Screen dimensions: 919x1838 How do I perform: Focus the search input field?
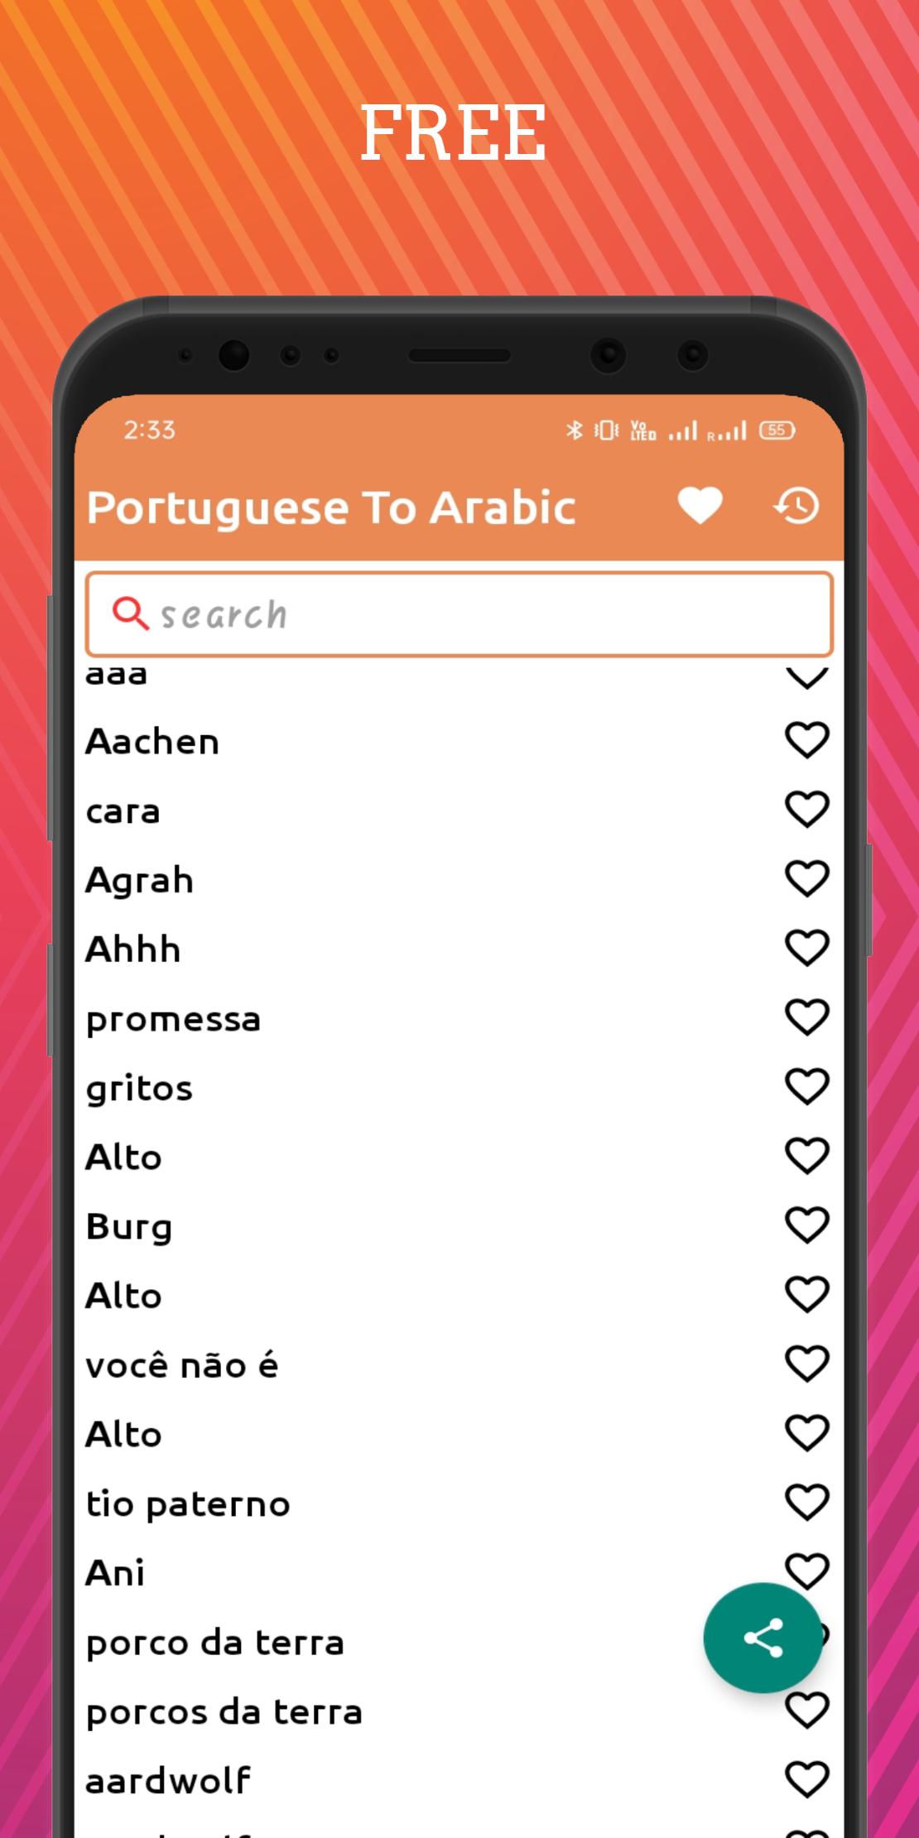459,614
